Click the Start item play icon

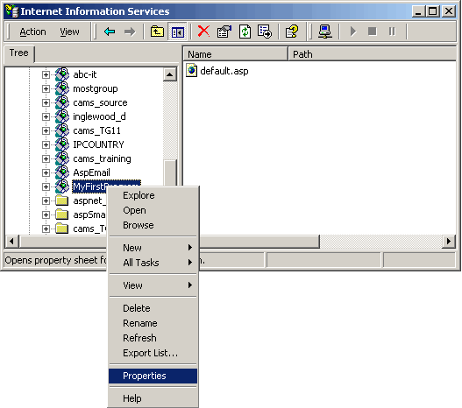coord(353,32)
